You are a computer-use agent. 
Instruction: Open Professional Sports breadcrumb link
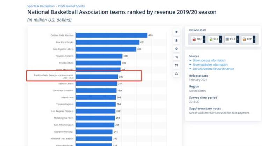pyautogui.click(x=71, y=6)
